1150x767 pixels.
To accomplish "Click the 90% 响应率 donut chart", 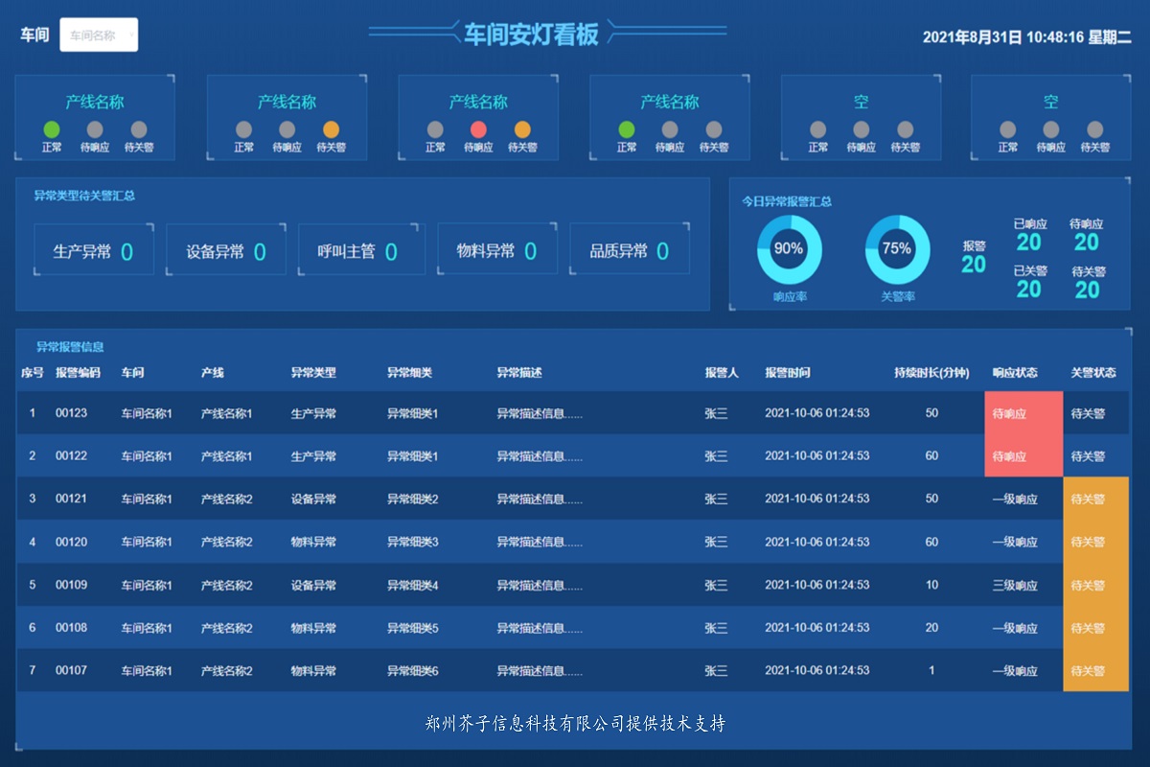I will pos(790,249).
